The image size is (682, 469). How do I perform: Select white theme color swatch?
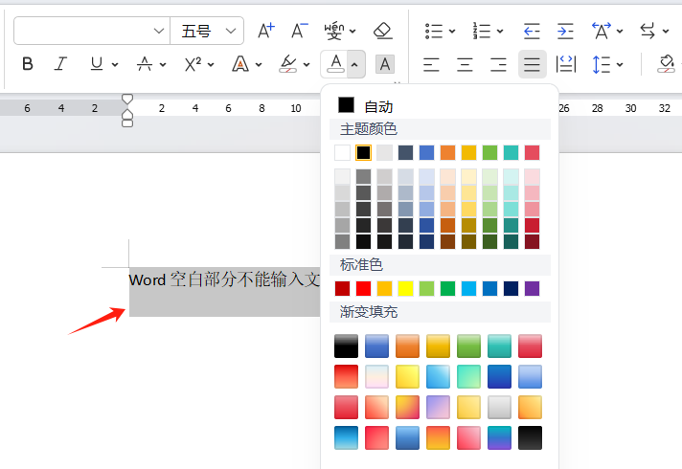(x=342, y=152)
